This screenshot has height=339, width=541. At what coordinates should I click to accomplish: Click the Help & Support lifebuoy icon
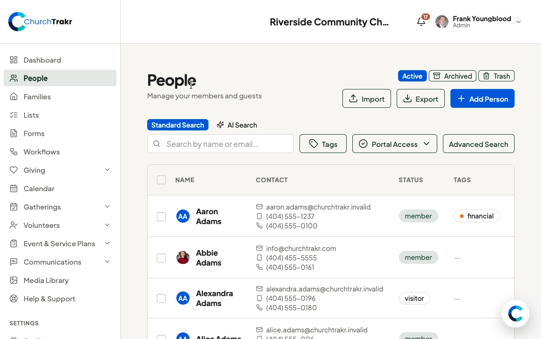pos(14,299)
